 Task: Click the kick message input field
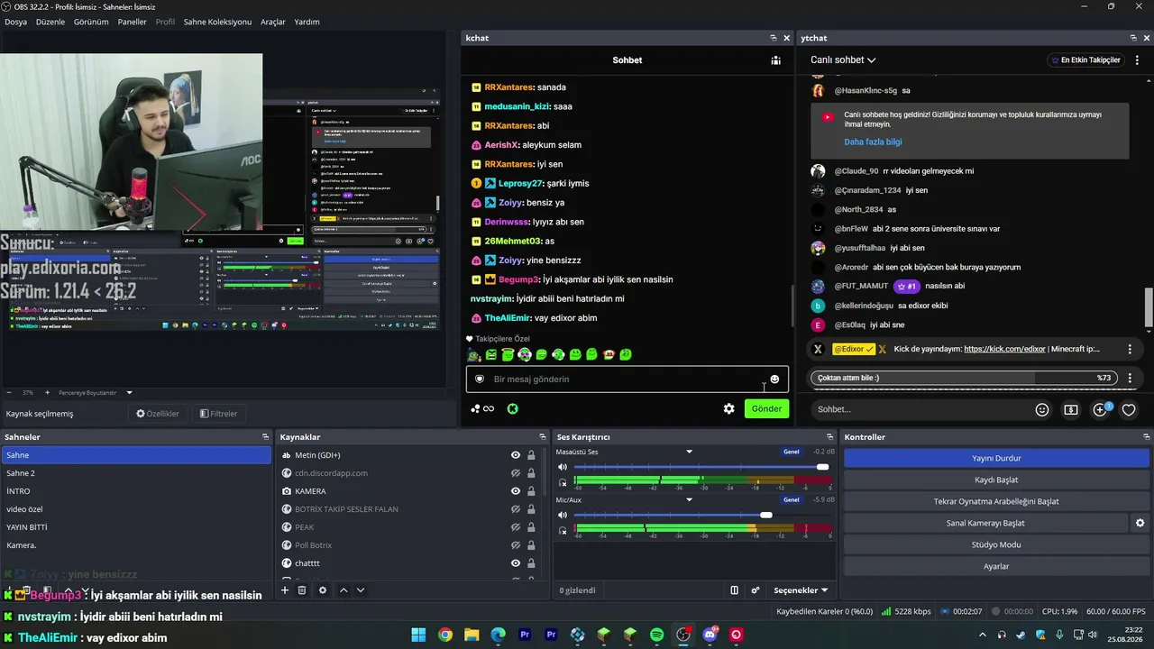pyautogui.click(x=627, y=379)
